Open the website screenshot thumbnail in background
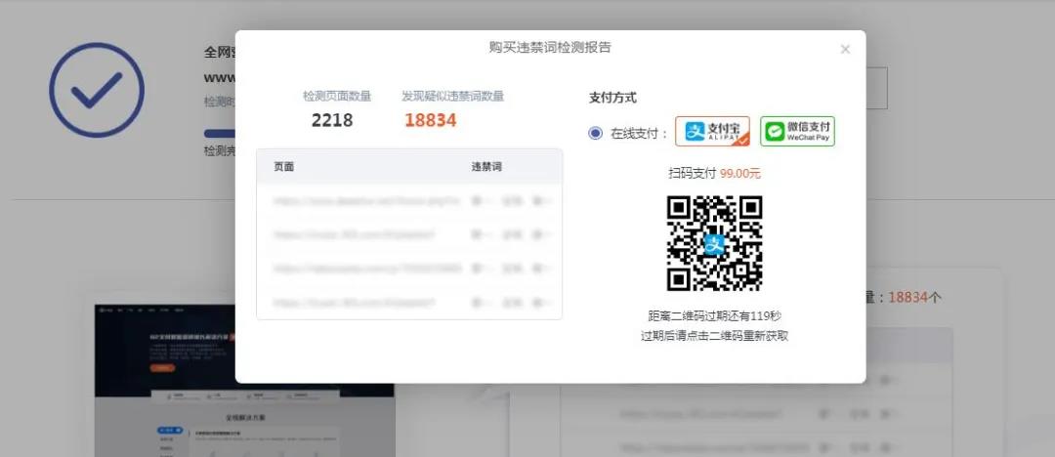Screen dimensions: 1055x457 [x=245, y=380]
